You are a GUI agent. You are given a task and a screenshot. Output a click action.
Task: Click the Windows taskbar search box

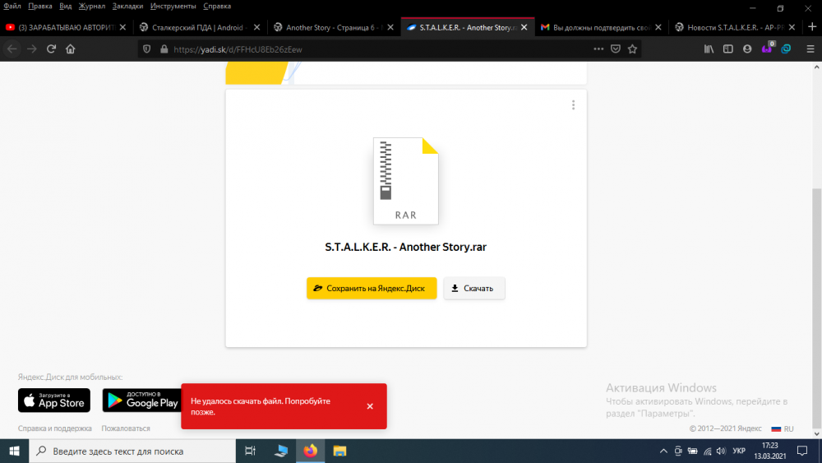click(132, 451)
